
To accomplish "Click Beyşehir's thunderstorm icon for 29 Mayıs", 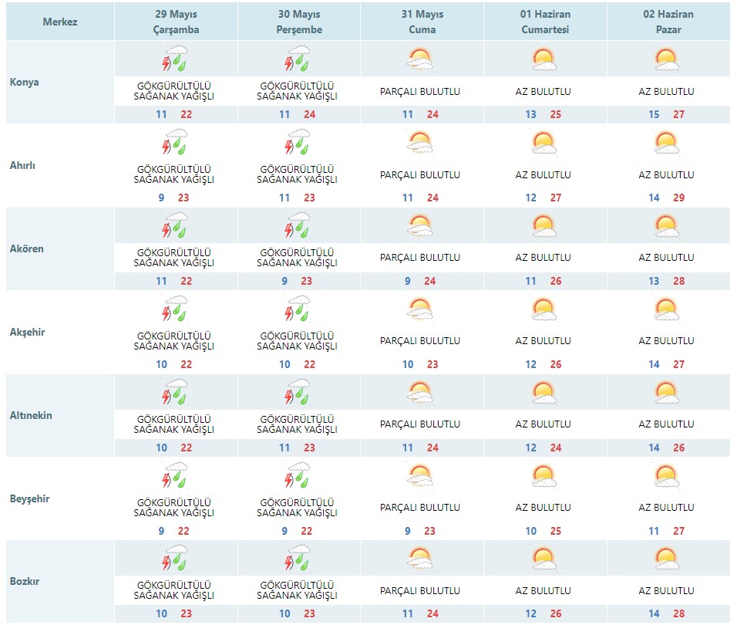I will (x=175, y=475).
